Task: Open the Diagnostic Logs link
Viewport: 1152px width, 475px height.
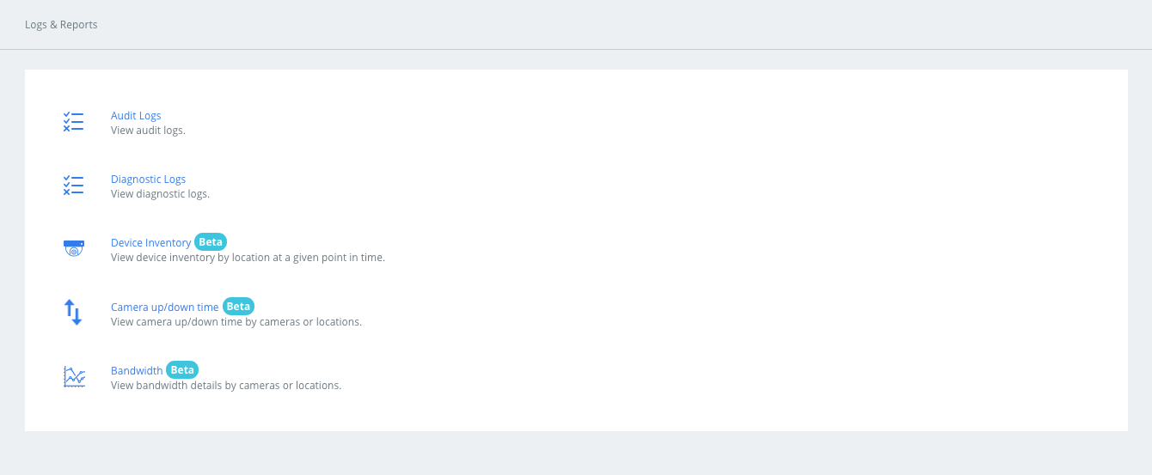Action: (x=148, y=179)
